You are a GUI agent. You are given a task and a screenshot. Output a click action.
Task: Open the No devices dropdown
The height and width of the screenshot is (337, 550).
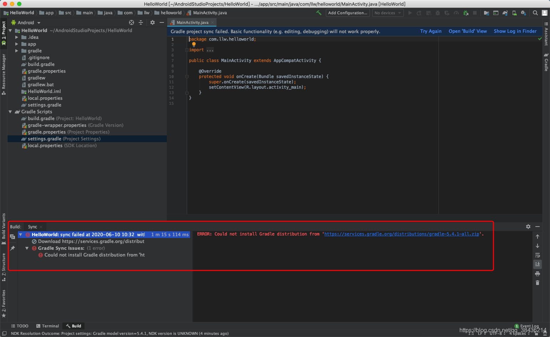click(x=388, y=13)
